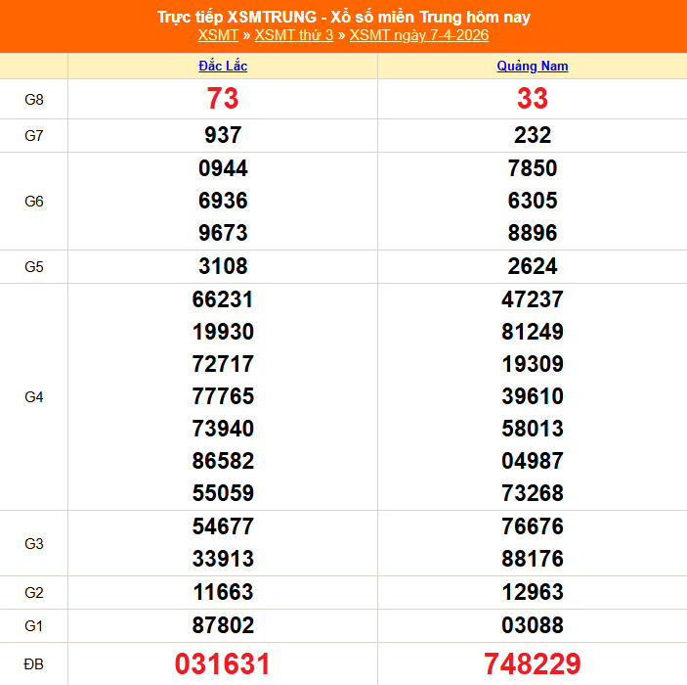Select G3 number 33913
Viewport: 687px width, 685px height.
[x=223, y=559]
